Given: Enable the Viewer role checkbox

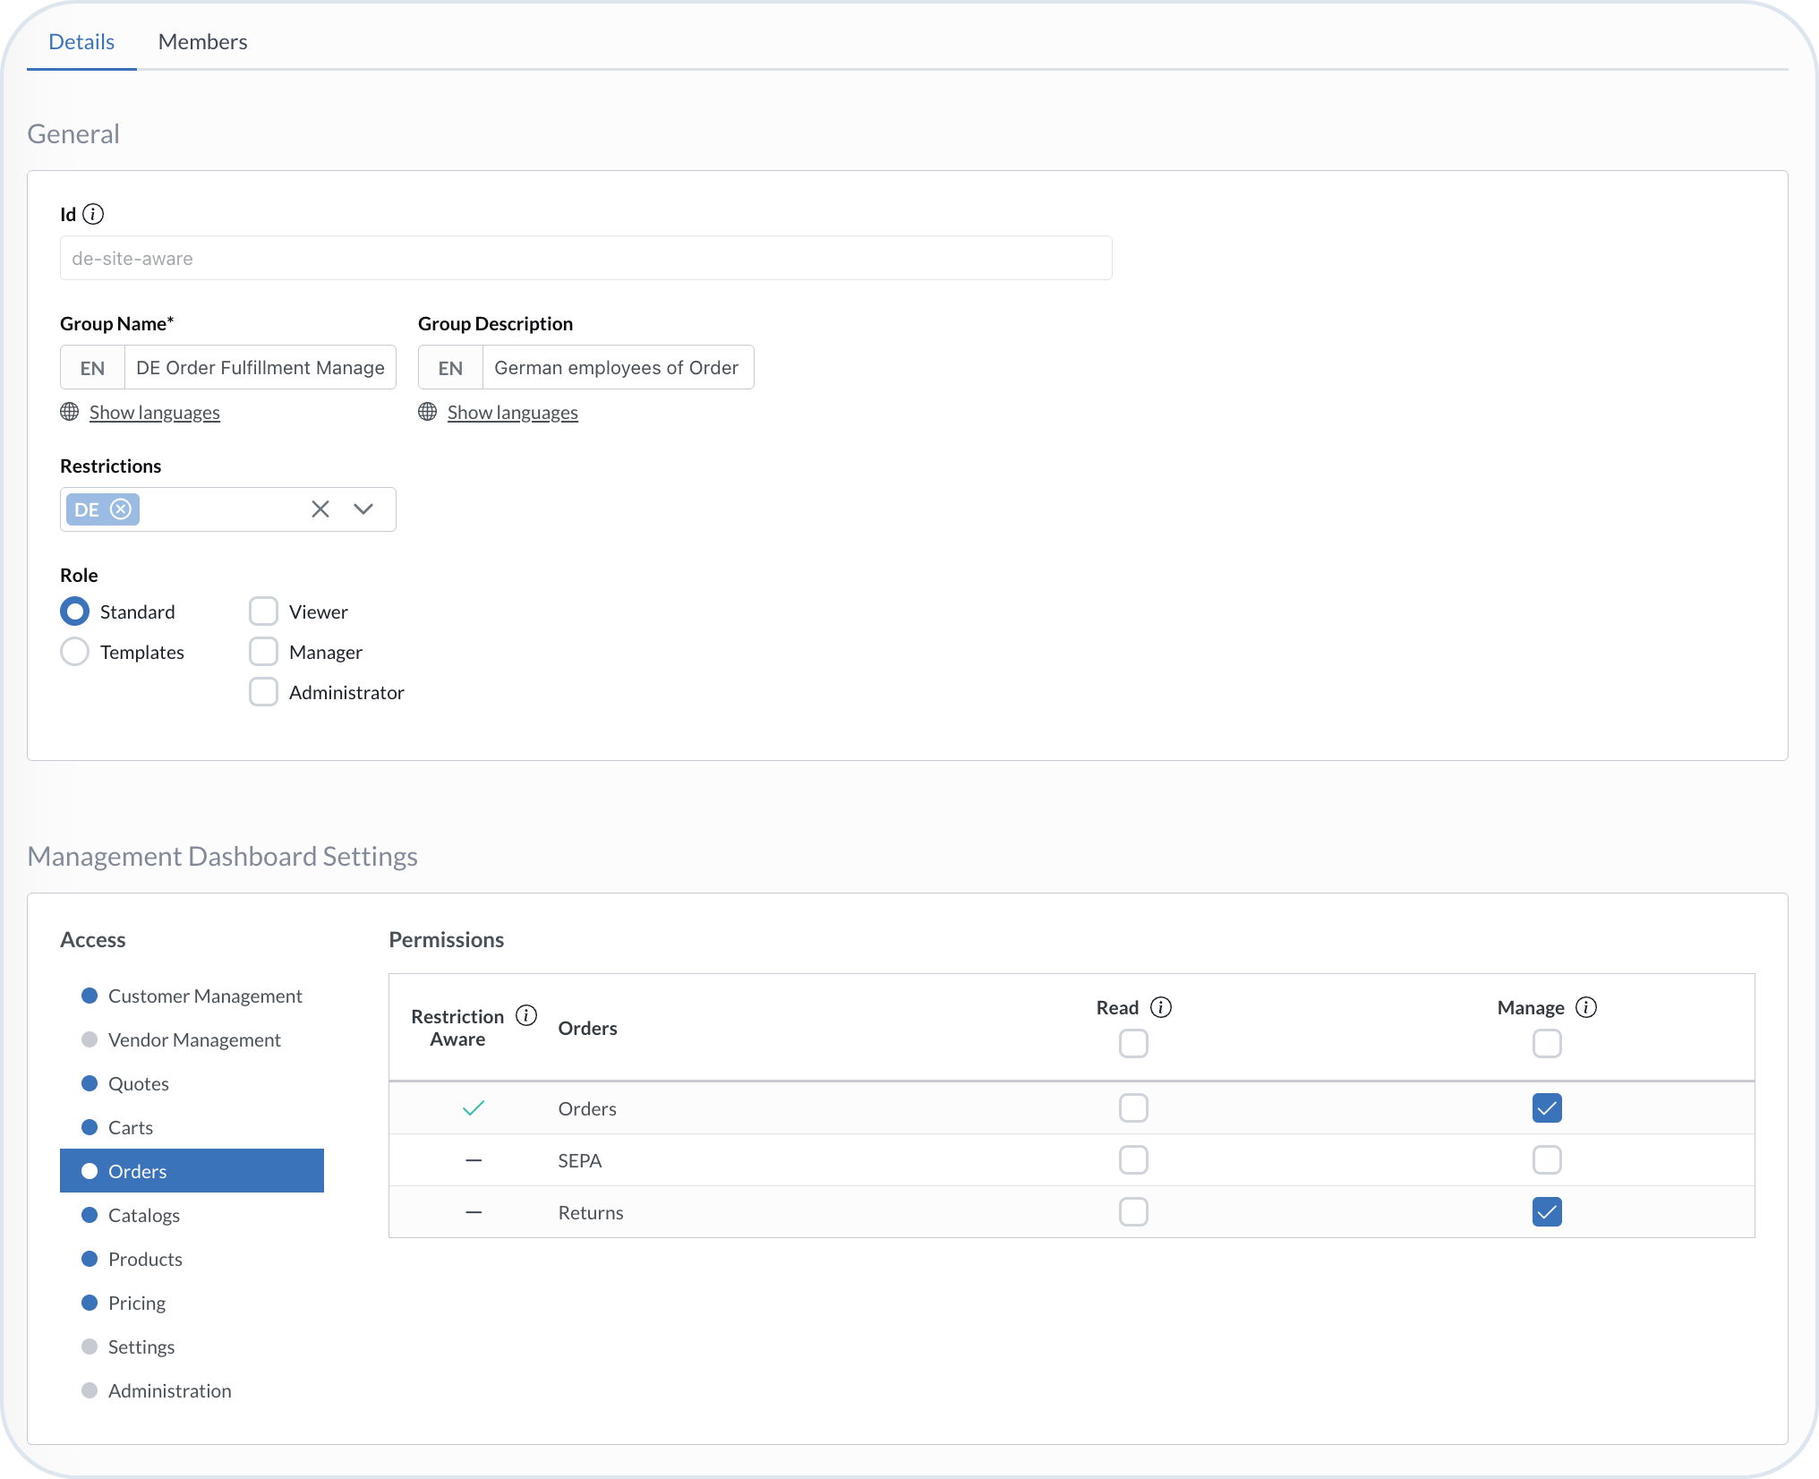Looking at the screenshot, I should click(x=263, y=611).
